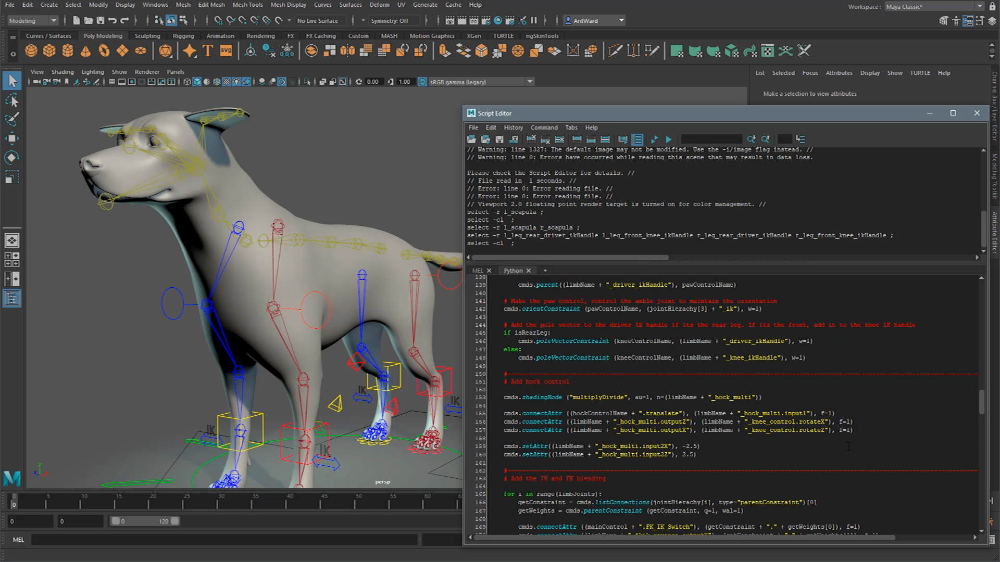Click the symmetry toggle icon
Screen dimensions: 1000x562
click(395, 21)
